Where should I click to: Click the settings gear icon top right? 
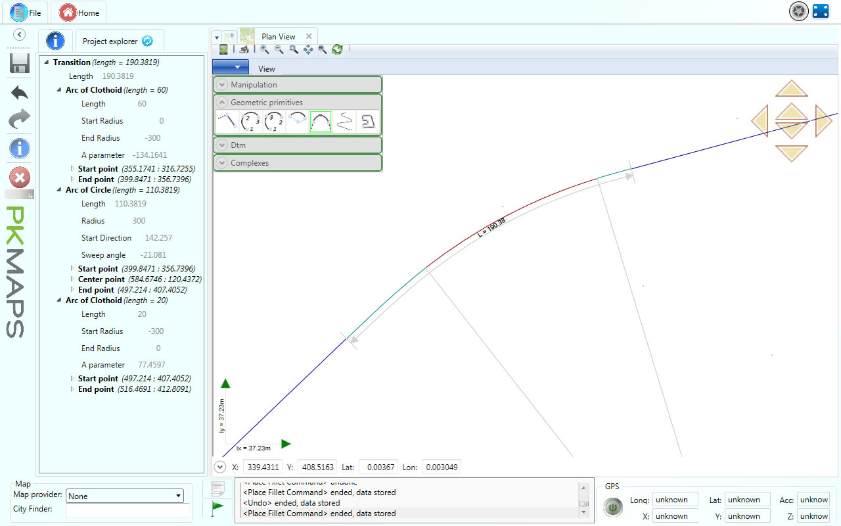(x=798, y=11)
